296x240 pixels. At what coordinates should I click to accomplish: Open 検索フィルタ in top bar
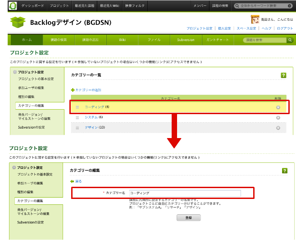135,6
